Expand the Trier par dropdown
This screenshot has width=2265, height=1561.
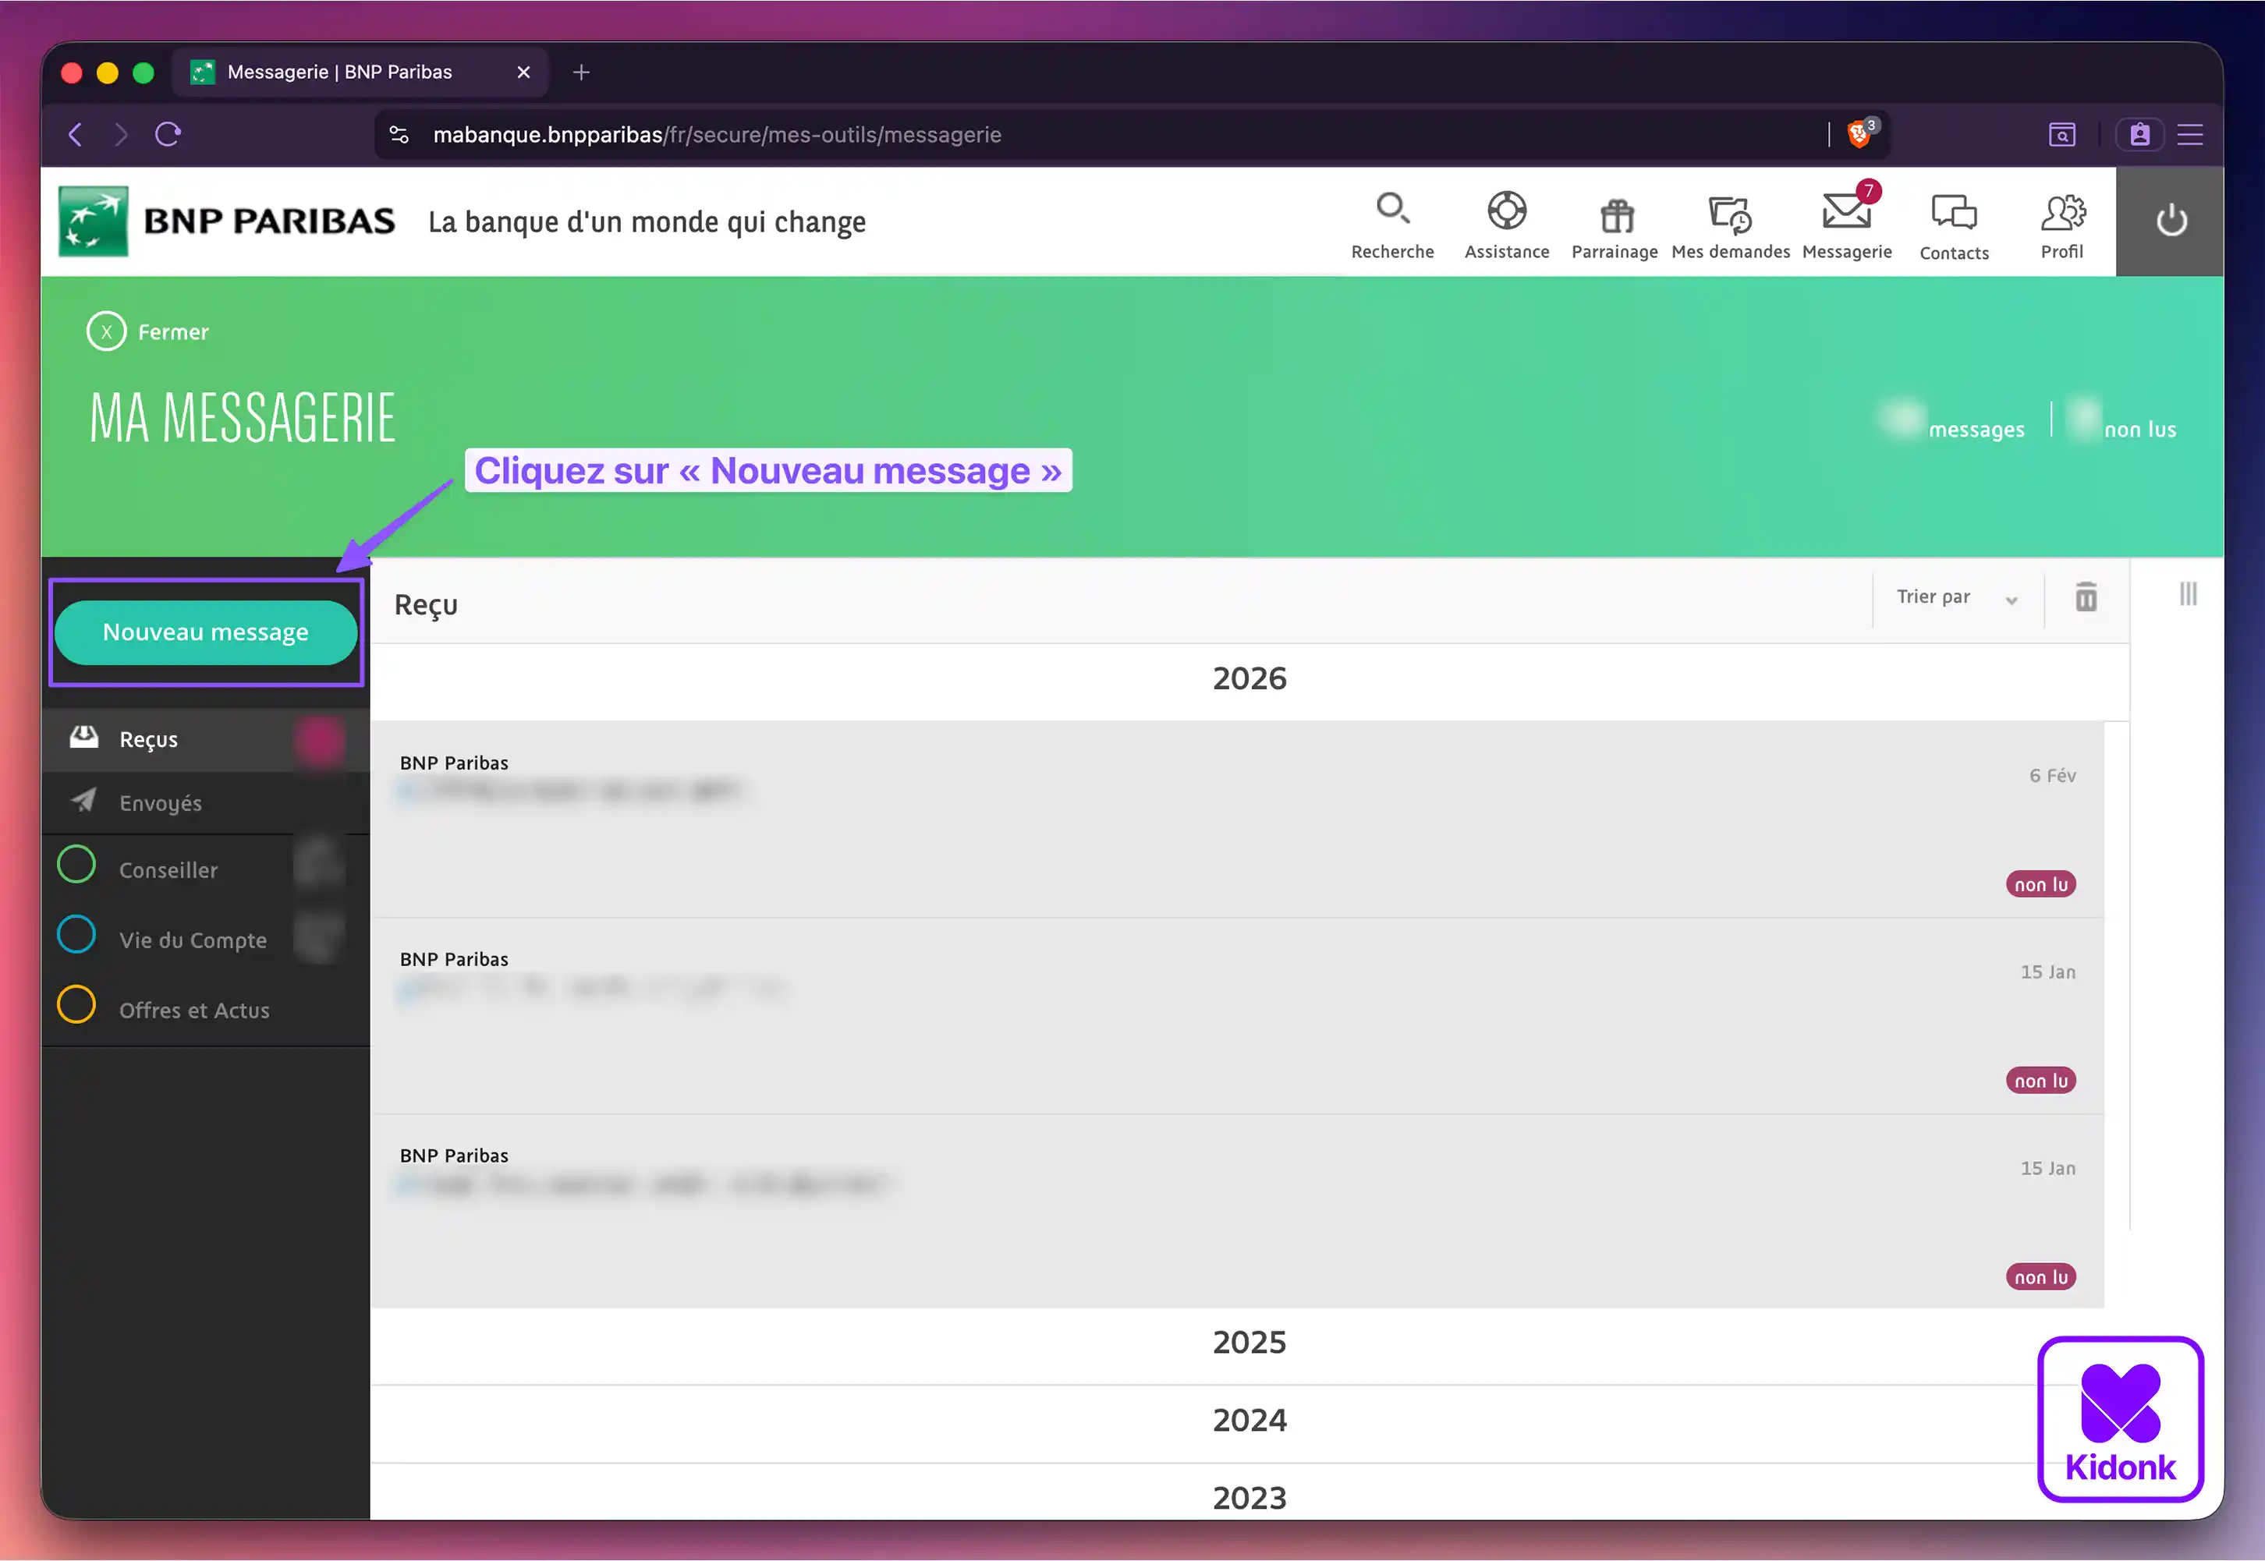pyautogui.click(x=1957, y=597)
